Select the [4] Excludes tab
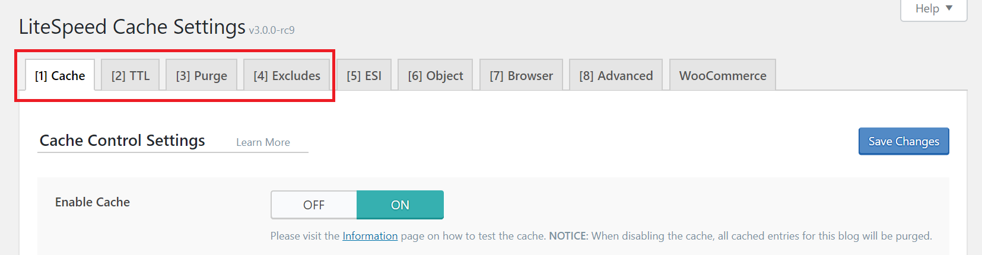The height and width of the screenshot is (255, 982). (287, 75)
